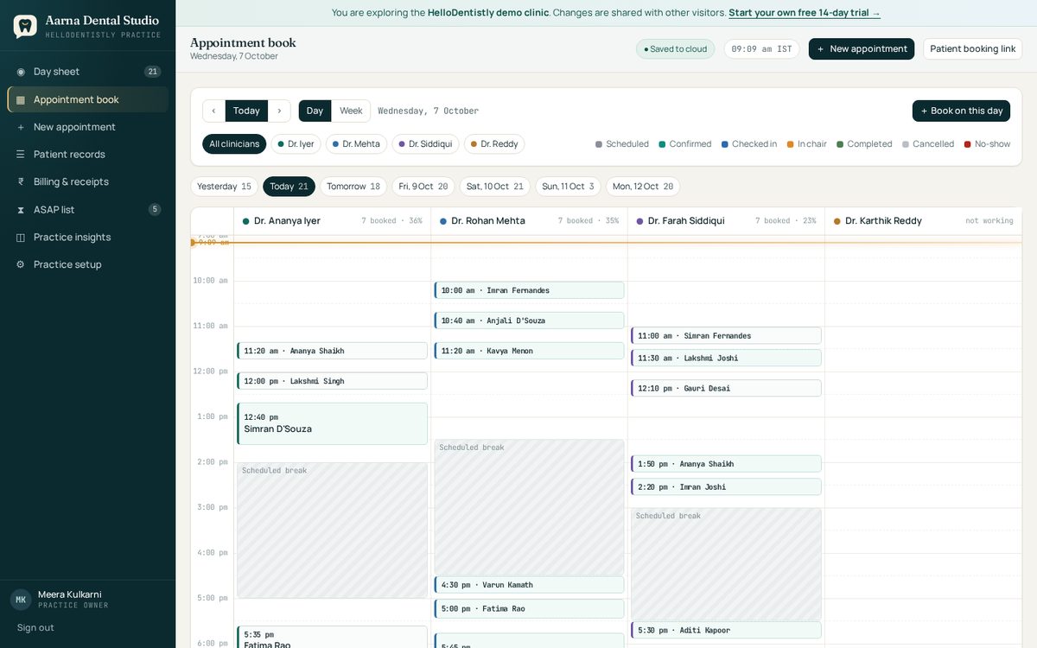Click the rupee icon for Billing & receipts

[x=21, y=181]
